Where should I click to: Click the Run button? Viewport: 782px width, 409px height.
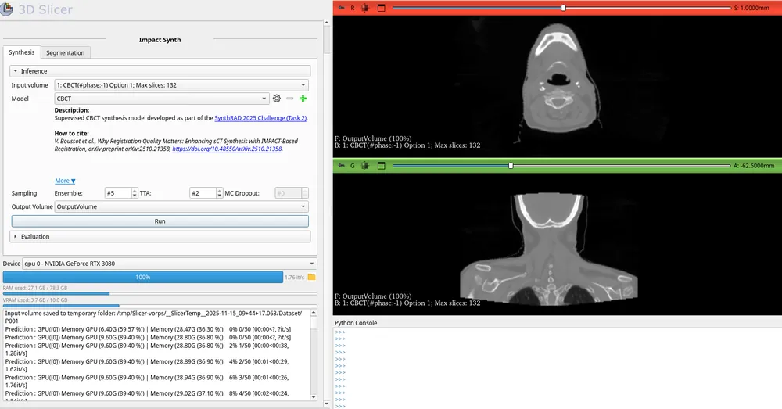click(x=160, y=221)
